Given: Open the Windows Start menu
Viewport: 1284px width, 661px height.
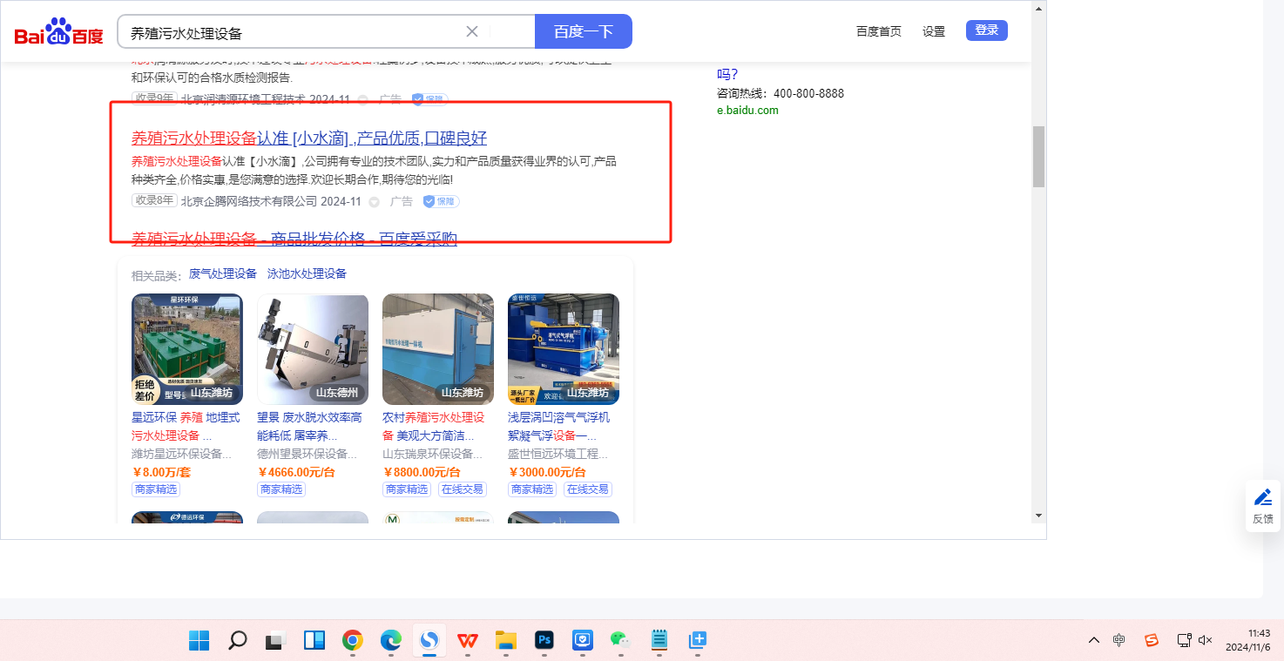Looking at the screenshot, I should [199, 640].
